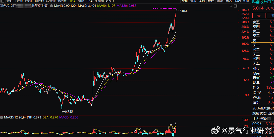Select the 周线 weekly chart tab
The height and width of the screenshot is (137, 274).
coord(81,1)
